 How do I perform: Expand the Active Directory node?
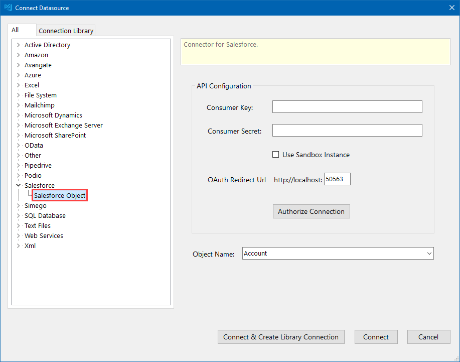[18, 45]
